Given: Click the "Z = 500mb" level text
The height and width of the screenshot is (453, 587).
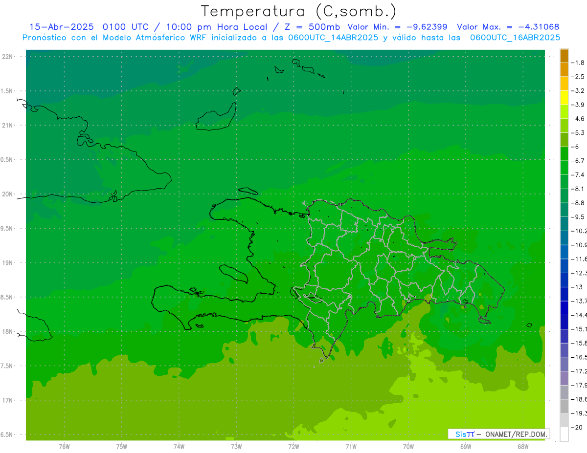Looking at the screenshot, I should (312, 27).
